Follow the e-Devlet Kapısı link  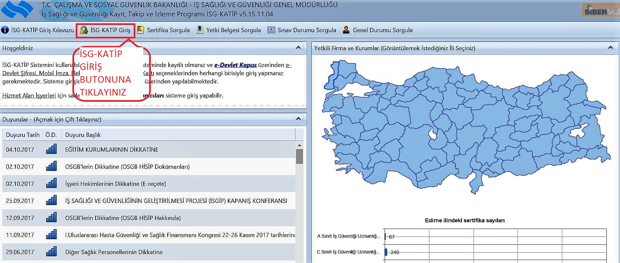coord(235,65)
